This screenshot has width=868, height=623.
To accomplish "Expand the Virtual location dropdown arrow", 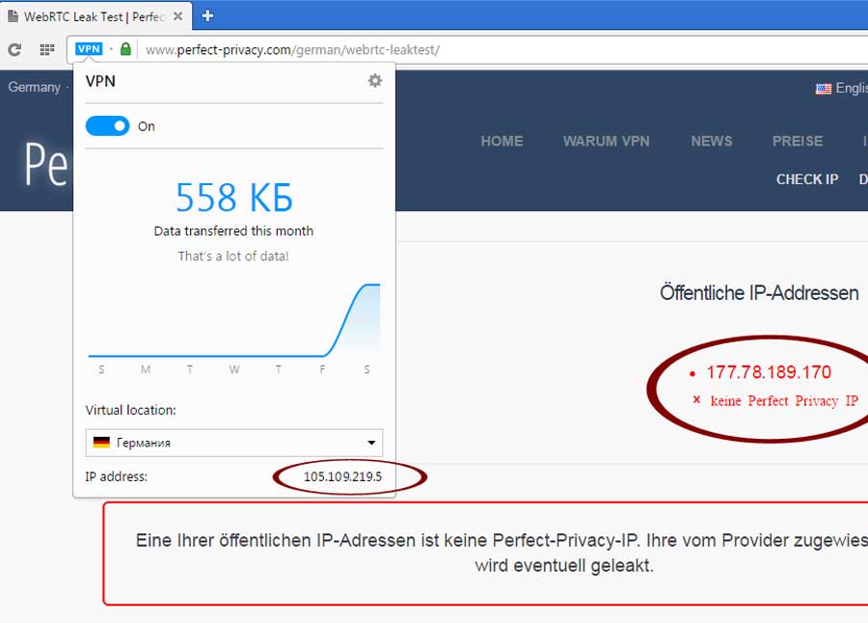I will pyautogui.click(x=371, y=443).
